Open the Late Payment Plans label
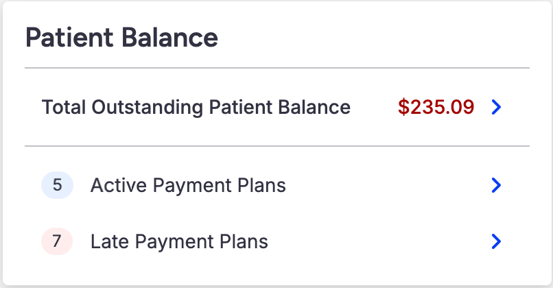 point(179,241)
